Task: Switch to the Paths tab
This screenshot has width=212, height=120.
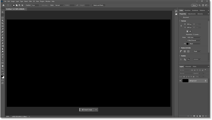Action: 195,66
